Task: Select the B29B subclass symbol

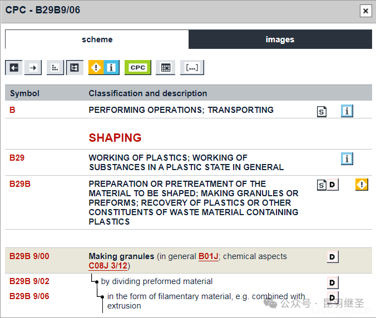Action: (20, 184)
